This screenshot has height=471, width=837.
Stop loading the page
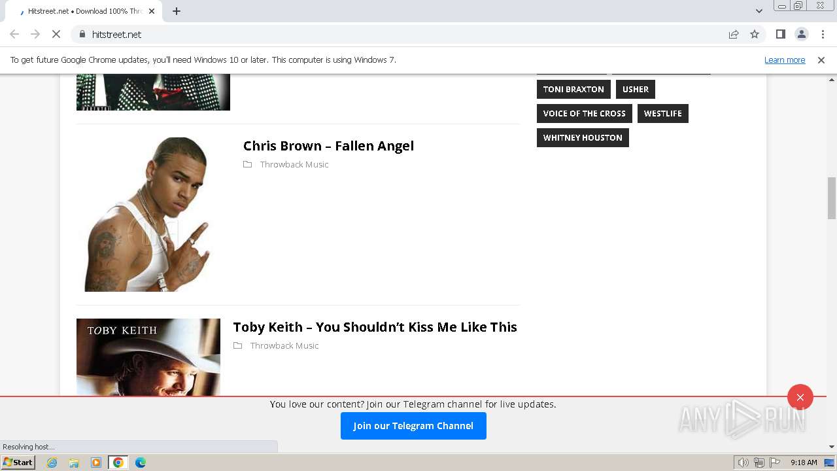[x=56, y=34]
